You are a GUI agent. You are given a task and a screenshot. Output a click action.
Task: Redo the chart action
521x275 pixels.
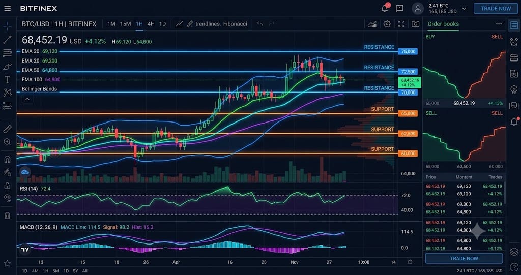[x=272, y=24]
